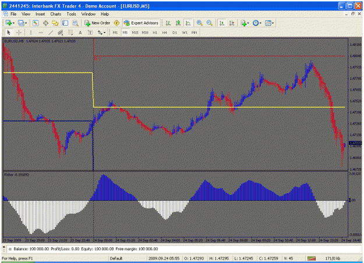Image resolution: width=364 pixels, height=263 pixels.
Task: Expand the Periods dropdown arrow
Action: (260, 23)
